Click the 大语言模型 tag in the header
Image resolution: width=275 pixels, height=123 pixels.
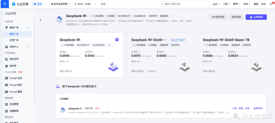(x=97, y=16)
